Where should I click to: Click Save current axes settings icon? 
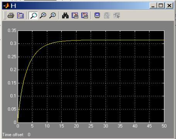pyautogui.click(x=75, y=15)
